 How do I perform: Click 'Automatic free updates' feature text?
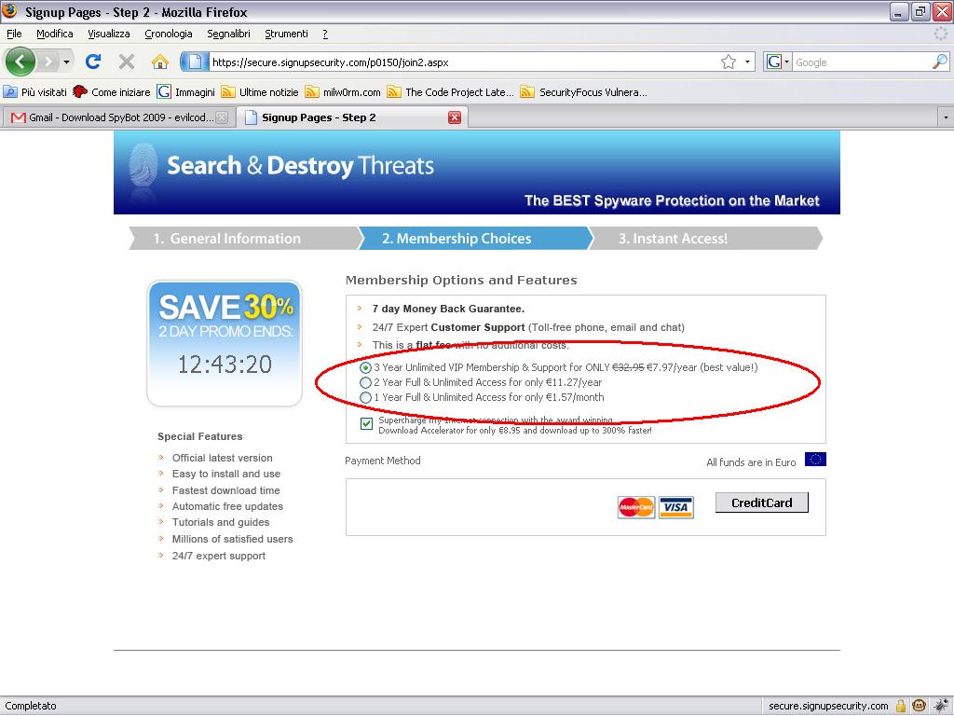tap(227, 506)
